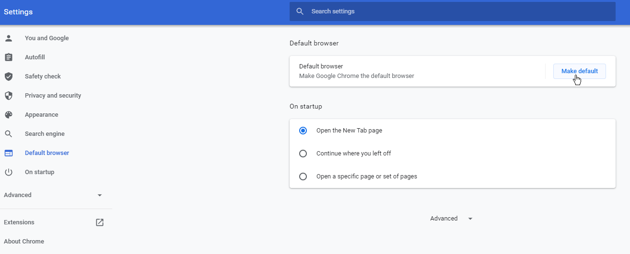
Task: Open the Extensions link
Action: 19,222
